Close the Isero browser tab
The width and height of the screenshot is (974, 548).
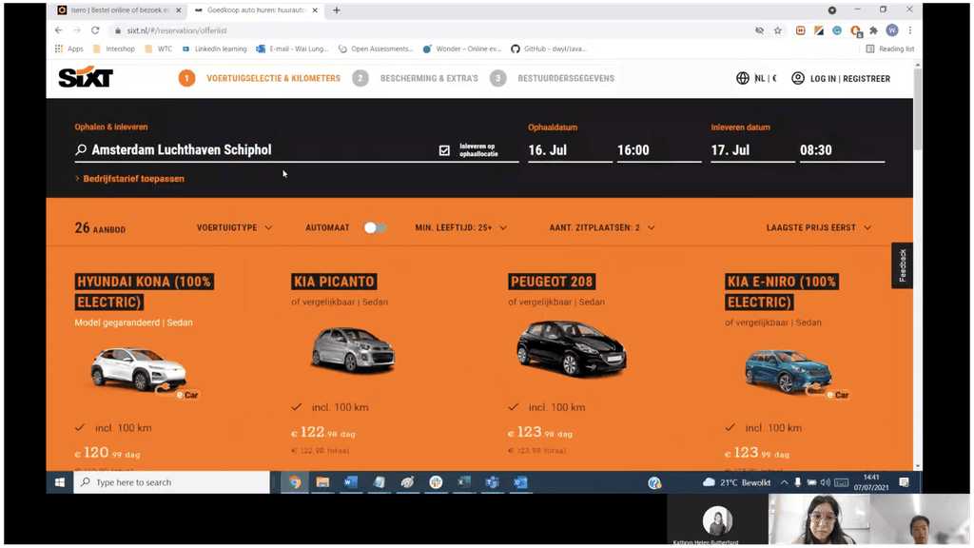click(x=178, y=10)
